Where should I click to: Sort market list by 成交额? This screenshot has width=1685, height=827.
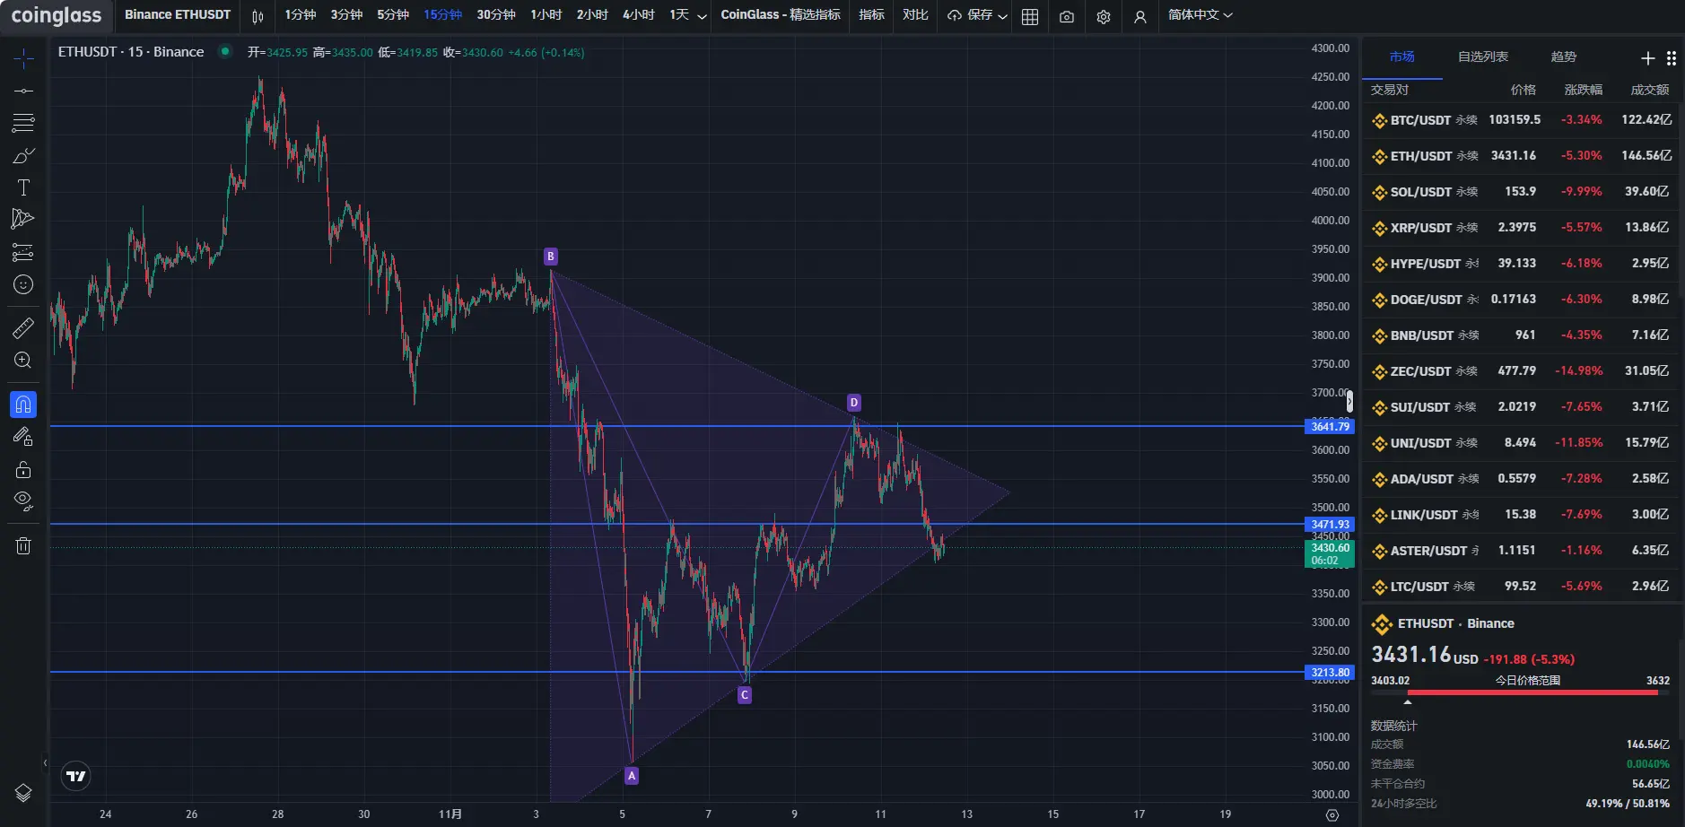click(x=1650, y=90)
